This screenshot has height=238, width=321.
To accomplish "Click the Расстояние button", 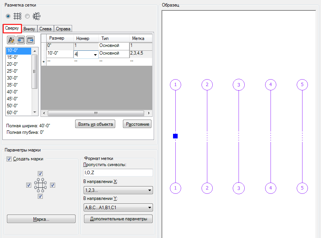I will [x=137, y=124].
